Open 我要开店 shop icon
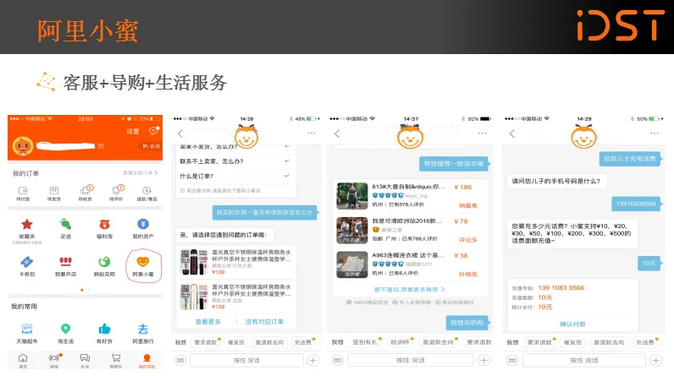Image resolution: width=674 pixels, height=376 pixels. 65,262
